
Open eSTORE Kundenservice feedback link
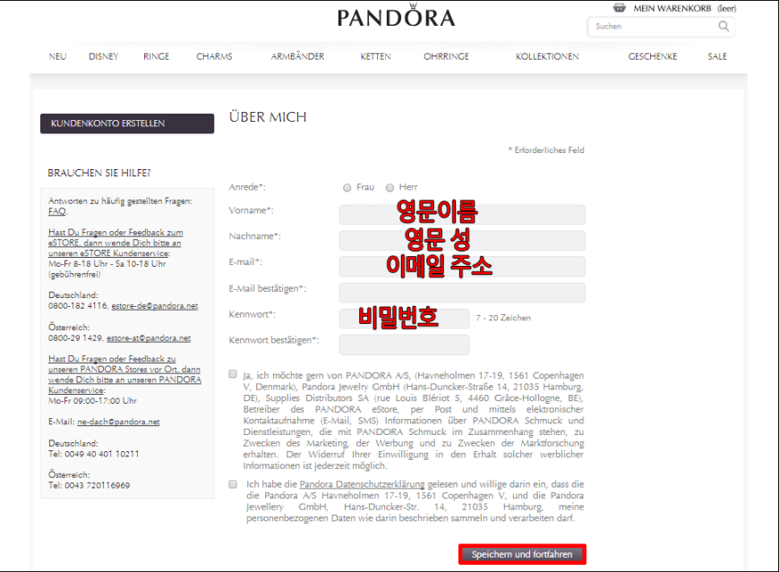116,243
